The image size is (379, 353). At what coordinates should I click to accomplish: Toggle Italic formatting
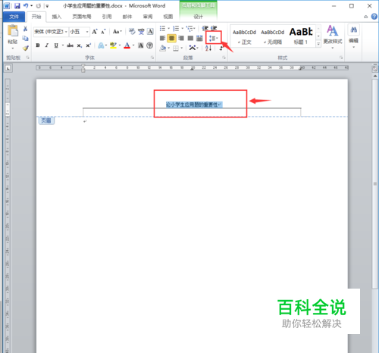point(47,45)
